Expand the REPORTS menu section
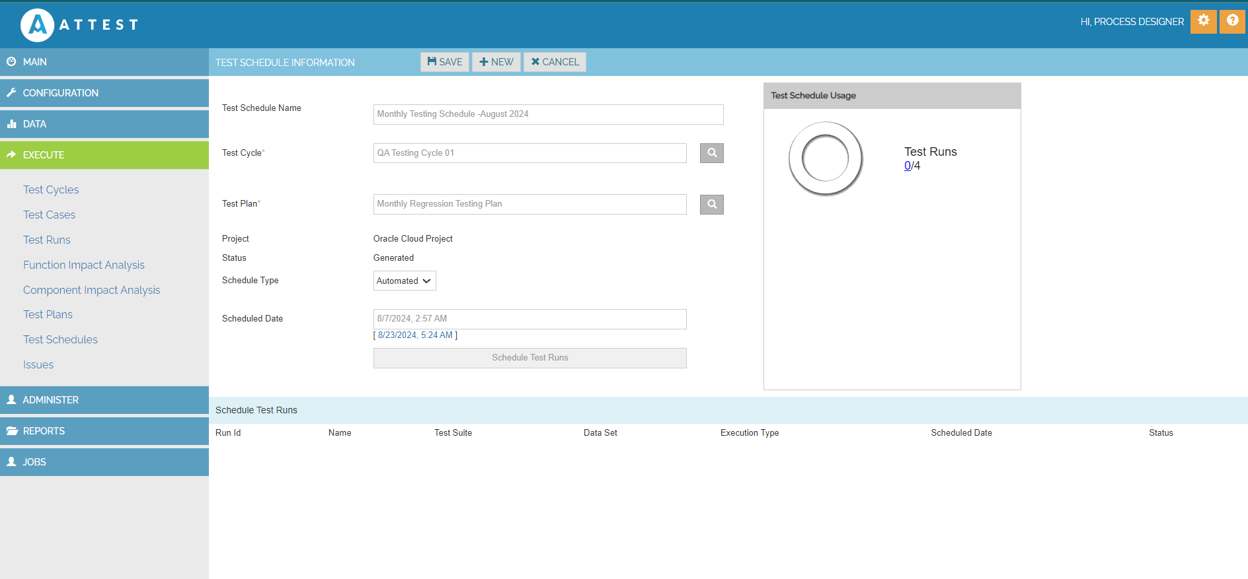 (x=104, y=431)
